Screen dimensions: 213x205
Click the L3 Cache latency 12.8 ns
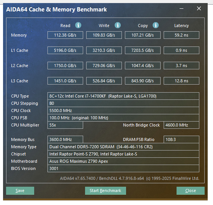181,81
